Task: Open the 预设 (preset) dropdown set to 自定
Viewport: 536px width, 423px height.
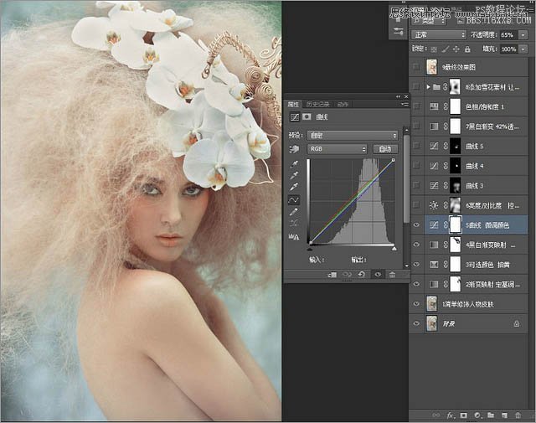Action: coord(353,136)
